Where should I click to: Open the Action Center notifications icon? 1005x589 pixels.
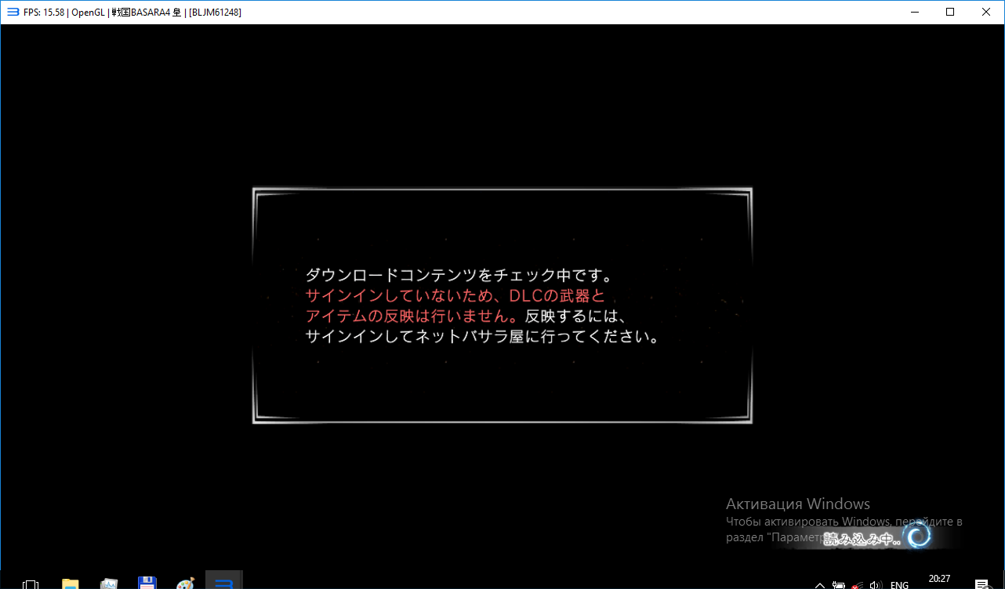pos(981,584)
